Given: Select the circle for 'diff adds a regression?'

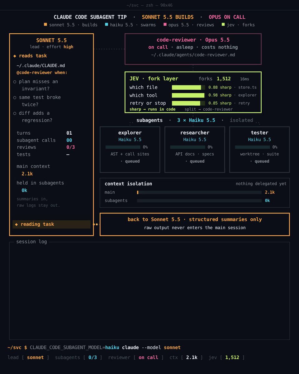Looking at the screenshot, I should pyautogui.click(x=15, y=113).
